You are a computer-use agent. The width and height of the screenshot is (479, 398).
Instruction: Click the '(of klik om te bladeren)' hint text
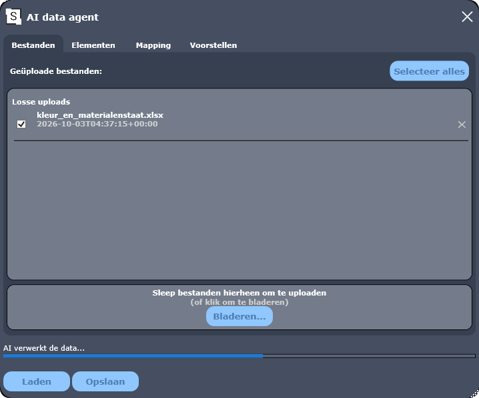[x=239, y=302]
